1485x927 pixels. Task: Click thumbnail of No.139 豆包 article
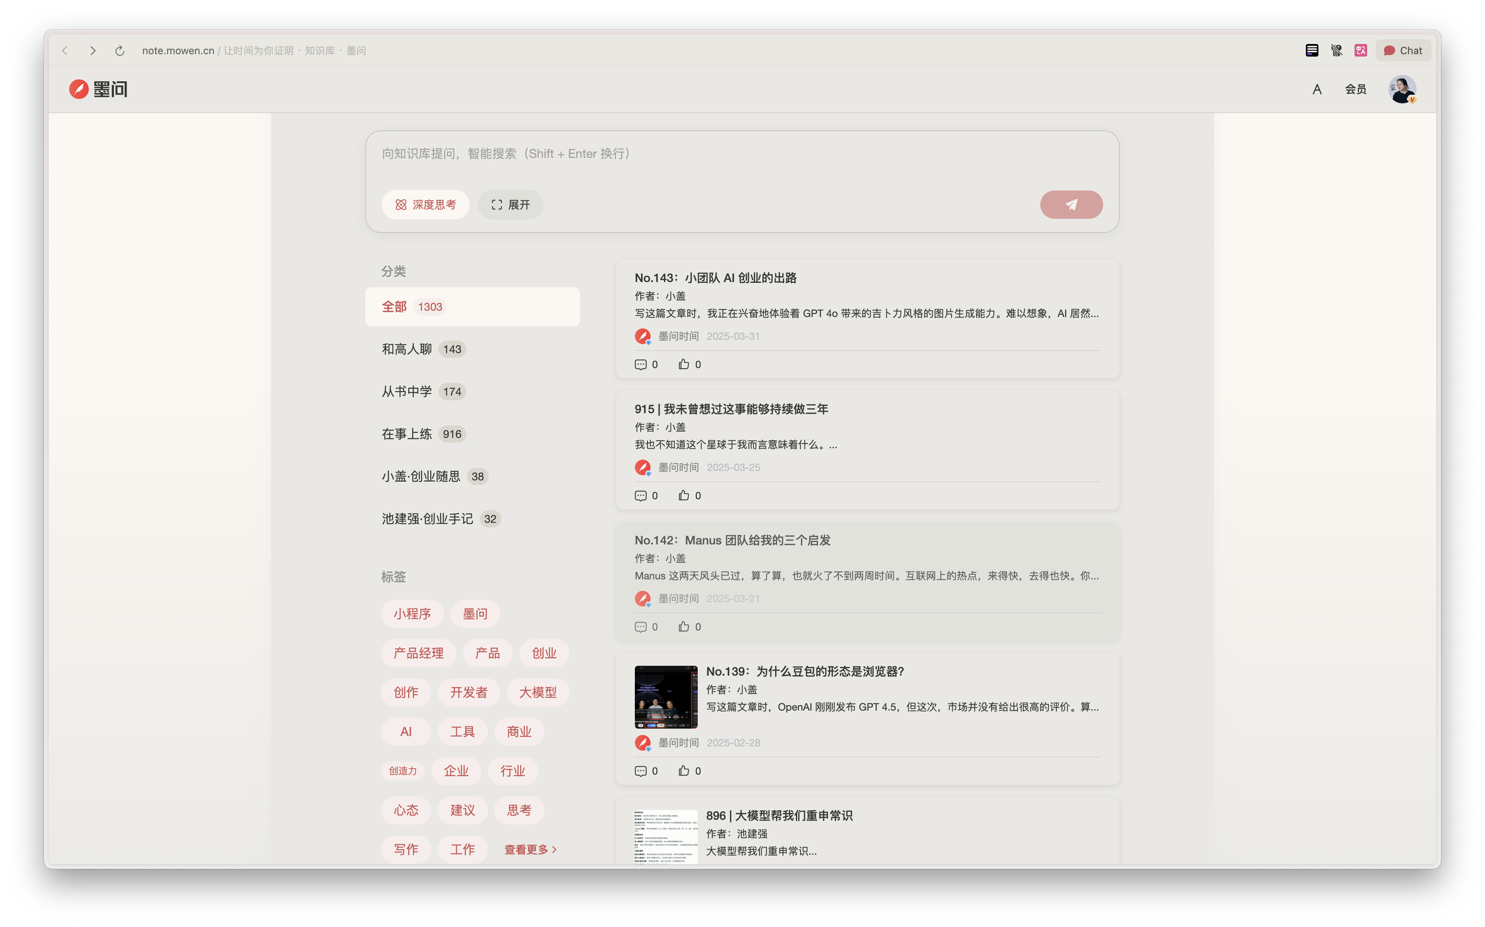666,696
